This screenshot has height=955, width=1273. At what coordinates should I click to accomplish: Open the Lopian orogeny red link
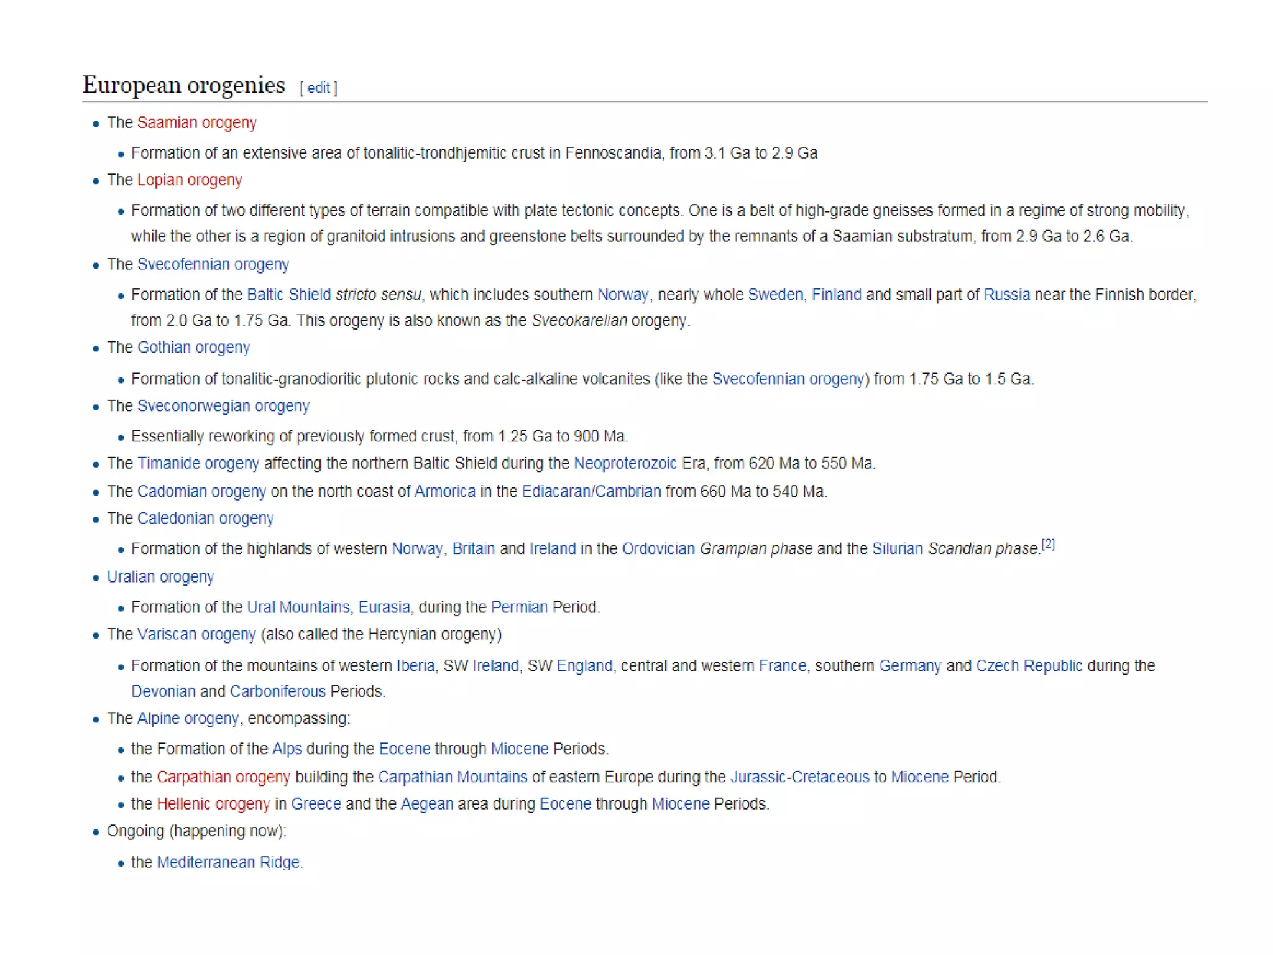pyautogui.click(x=190, y=180)
